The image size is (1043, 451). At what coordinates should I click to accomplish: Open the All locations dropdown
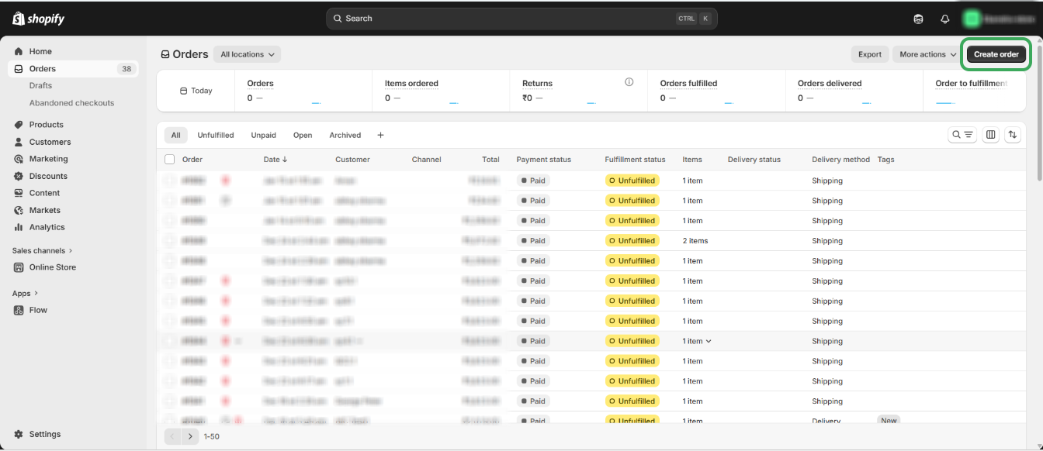tap(247, 54)
